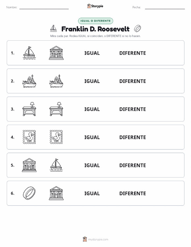
Task: Click the sailboat picture in row 1
Action: click(29, 53)
